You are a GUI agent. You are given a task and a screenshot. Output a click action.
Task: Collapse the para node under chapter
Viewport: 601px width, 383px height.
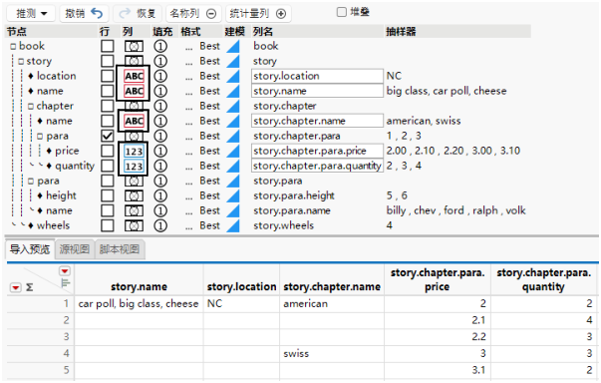pyautogui.click(x=40, y=136)
